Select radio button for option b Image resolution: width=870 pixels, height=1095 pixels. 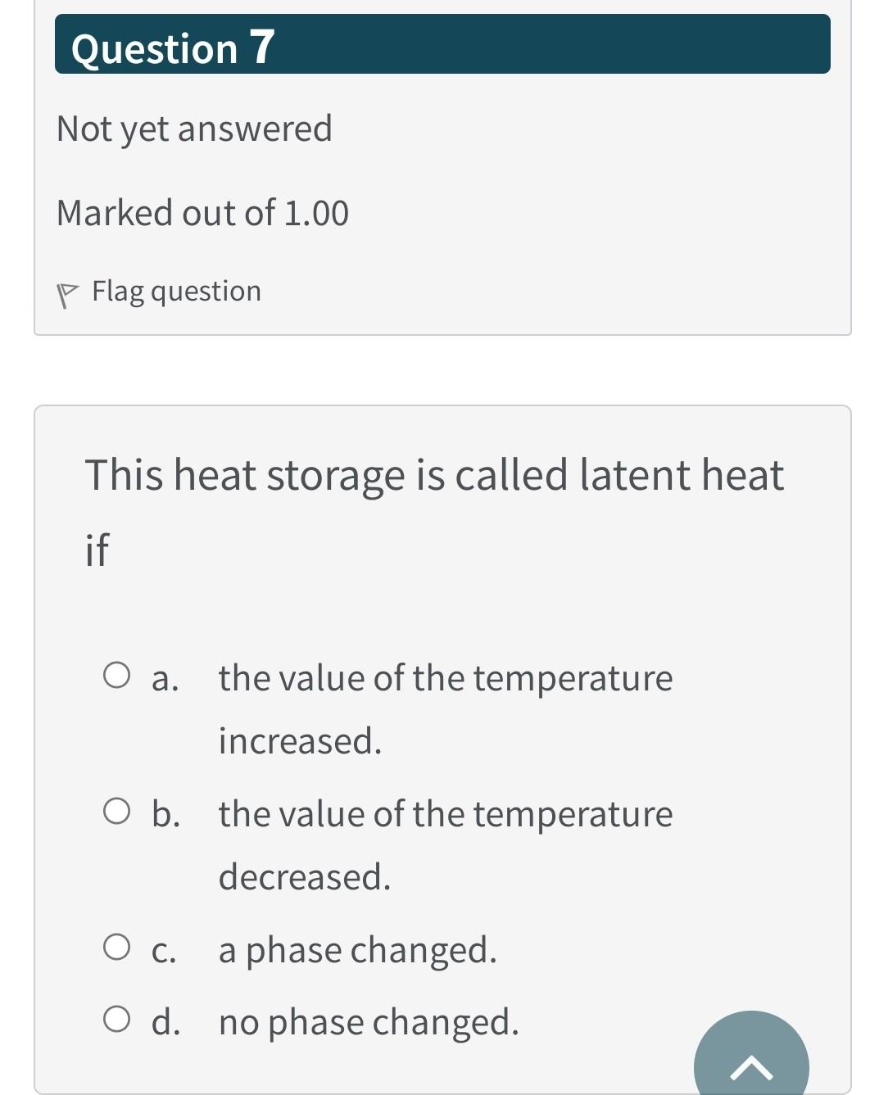pos(116,812)
